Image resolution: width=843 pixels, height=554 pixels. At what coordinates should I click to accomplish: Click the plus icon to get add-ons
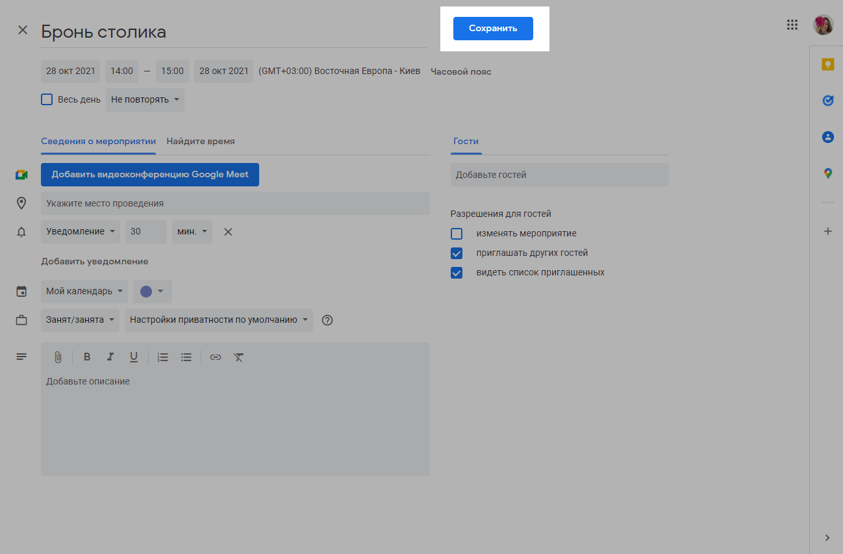pyautogui.click(x=828, y=231)
